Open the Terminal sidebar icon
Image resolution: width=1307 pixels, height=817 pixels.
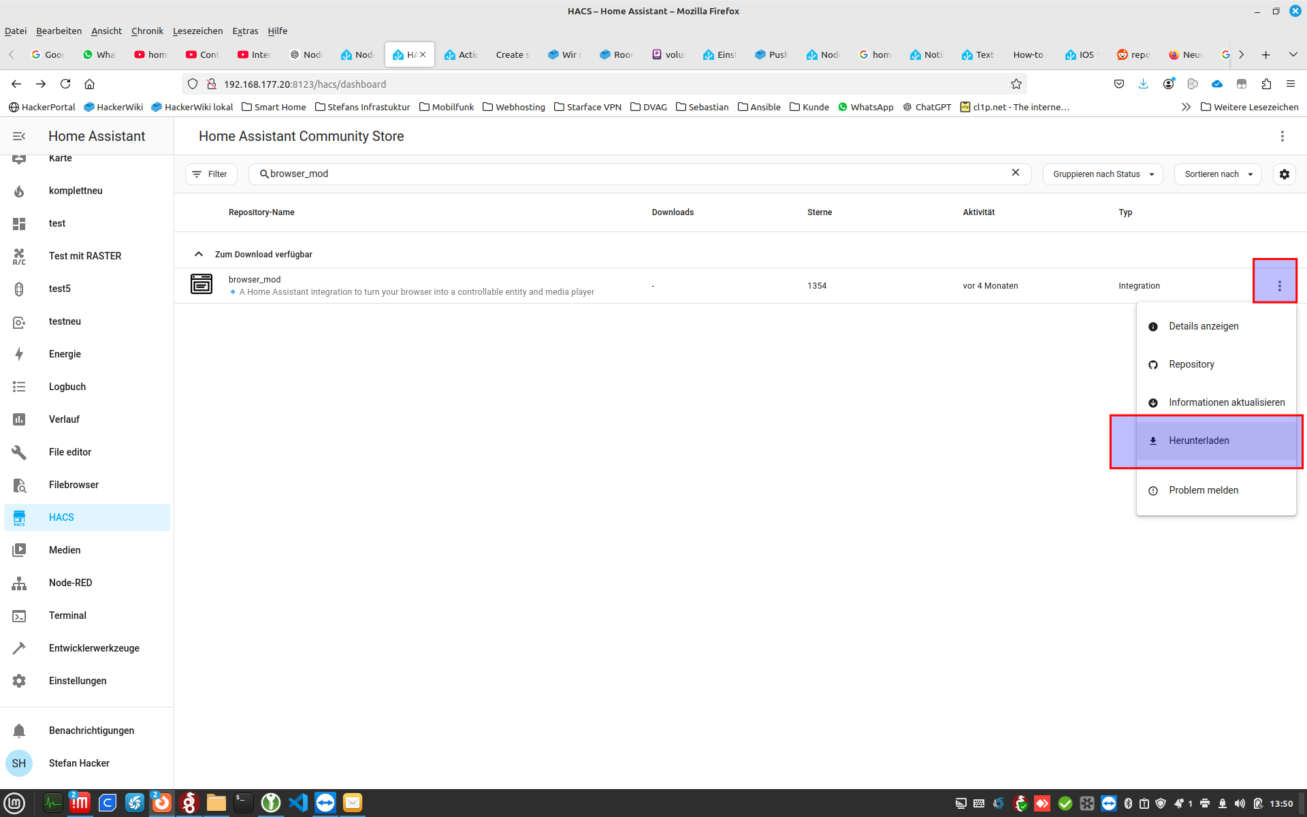tap(19, 615)
